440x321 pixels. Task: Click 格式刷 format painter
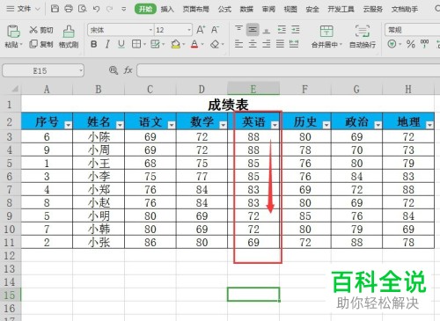click(x=69, y=36)
